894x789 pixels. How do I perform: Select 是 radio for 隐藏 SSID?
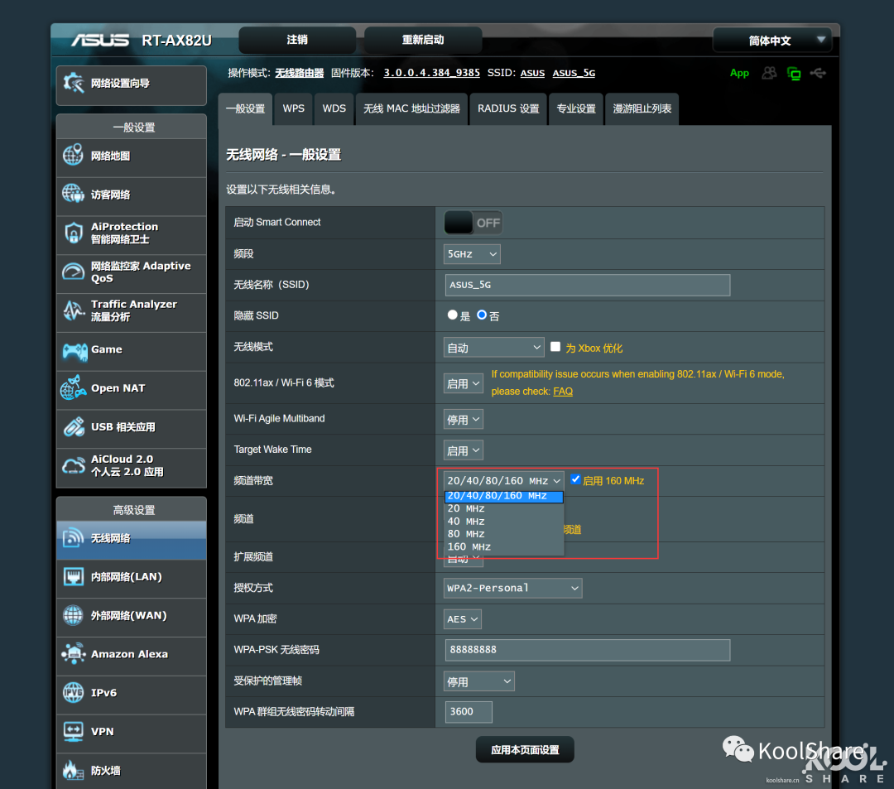pos(452,315)
